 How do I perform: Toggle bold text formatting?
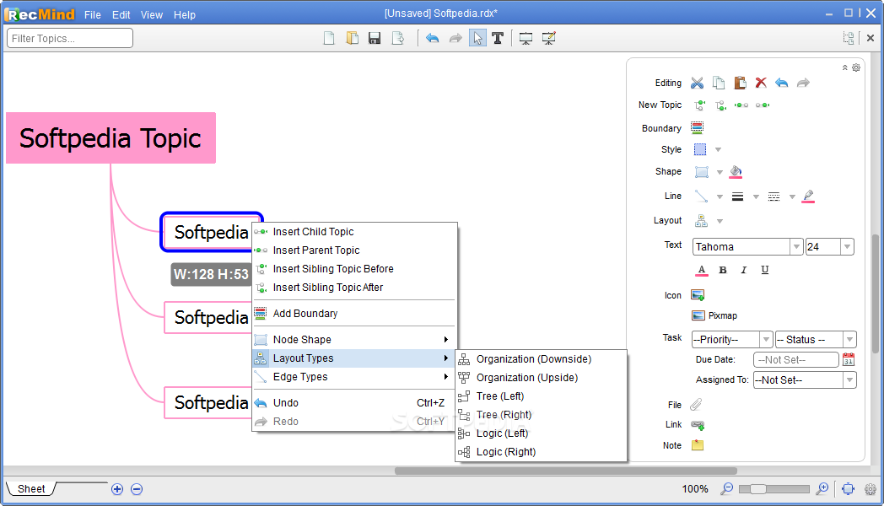coord(723,271)
